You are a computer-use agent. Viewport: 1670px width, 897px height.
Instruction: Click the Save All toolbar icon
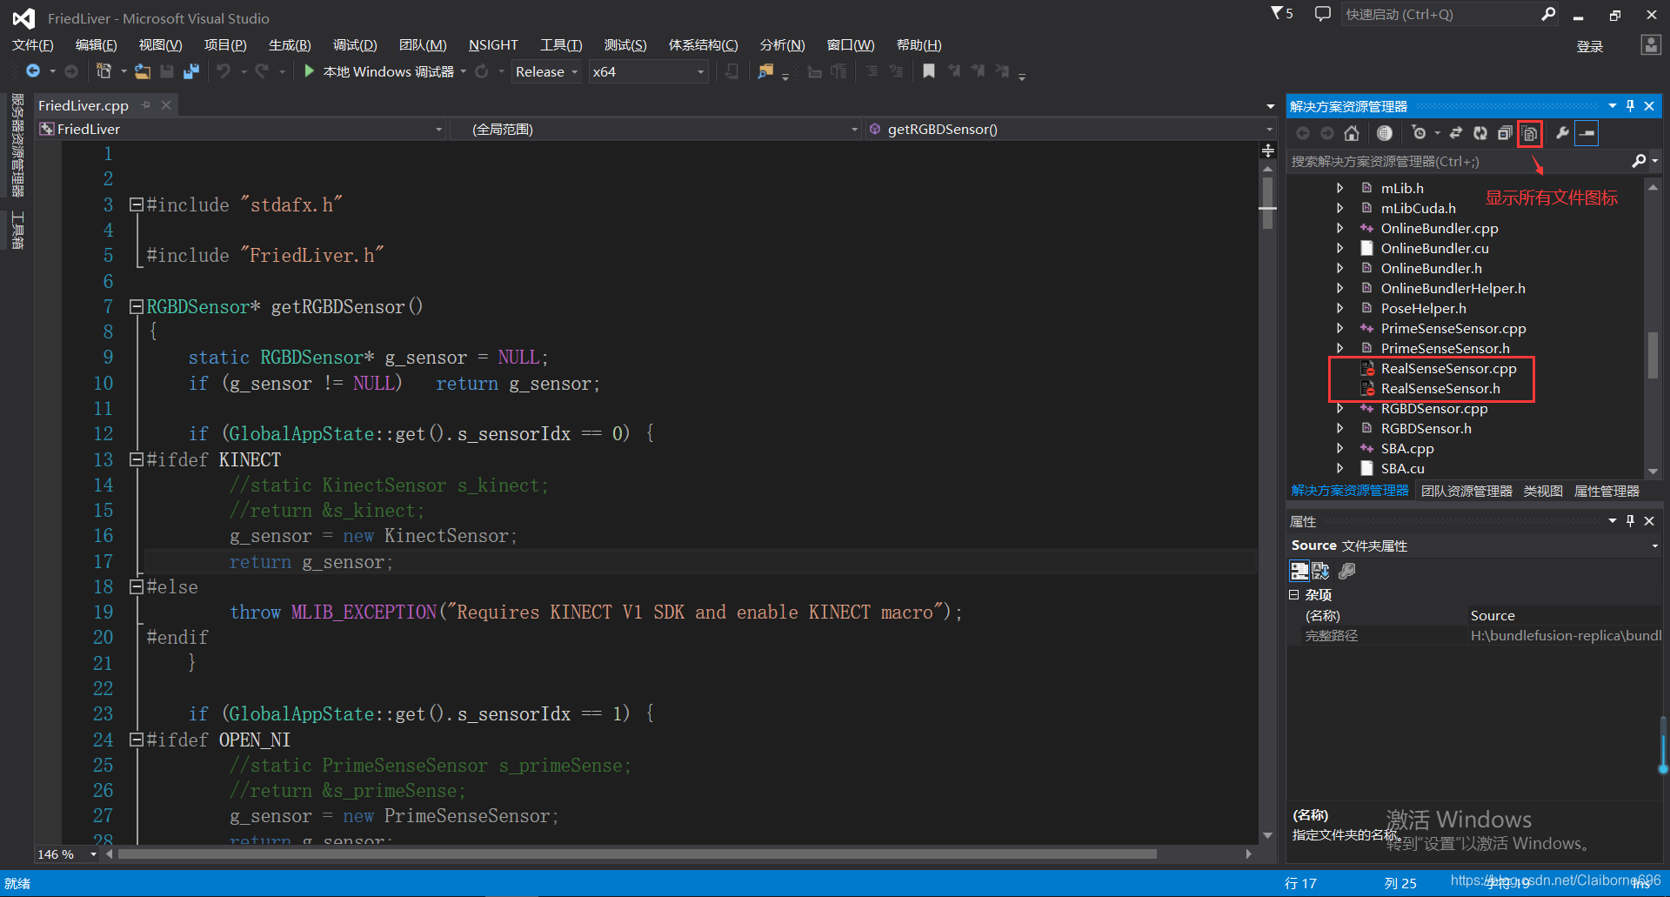tap(191, 71)
